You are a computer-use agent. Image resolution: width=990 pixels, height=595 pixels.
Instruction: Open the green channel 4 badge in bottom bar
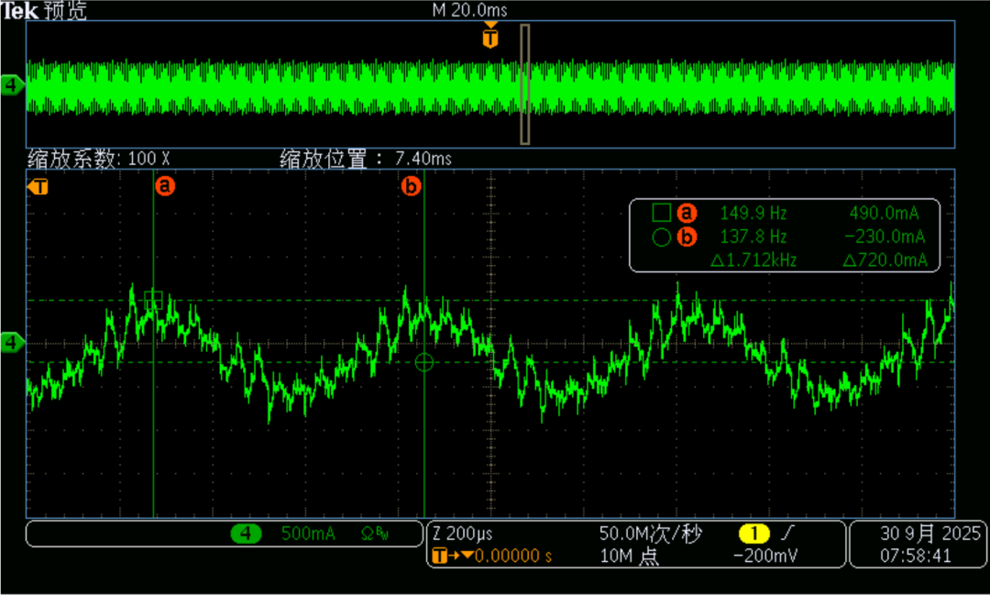click(246, 534)
